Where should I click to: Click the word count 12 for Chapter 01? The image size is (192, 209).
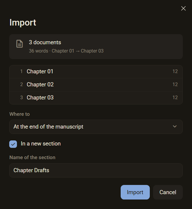(x=175, y=72)
